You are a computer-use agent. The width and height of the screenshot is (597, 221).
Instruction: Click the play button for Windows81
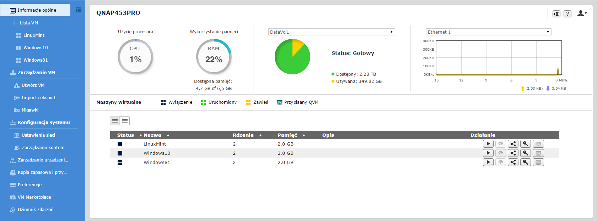click(x=488, y=162)
